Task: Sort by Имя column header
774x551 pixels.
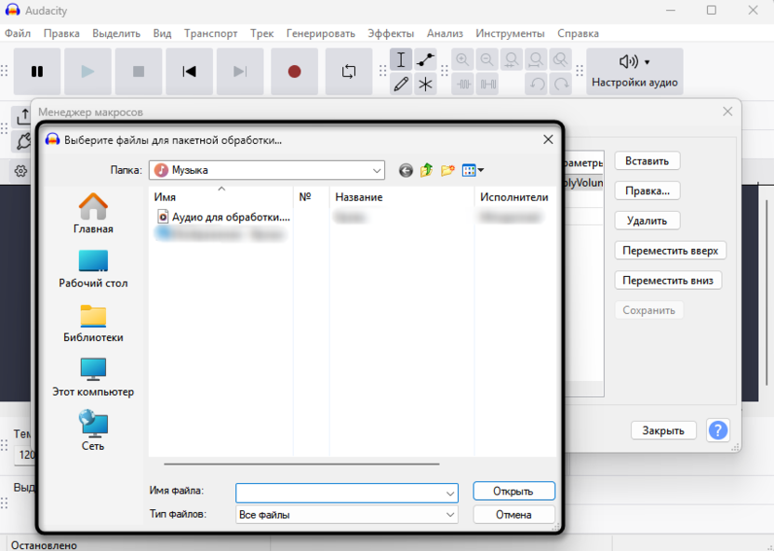Action: (x=220, y=197)
